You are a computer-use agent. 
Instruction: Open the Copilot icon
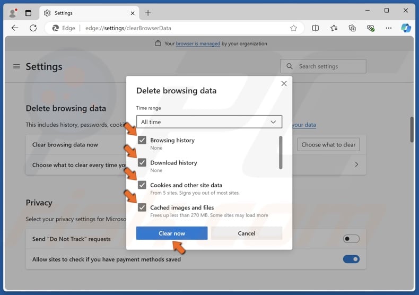point(406,28)
